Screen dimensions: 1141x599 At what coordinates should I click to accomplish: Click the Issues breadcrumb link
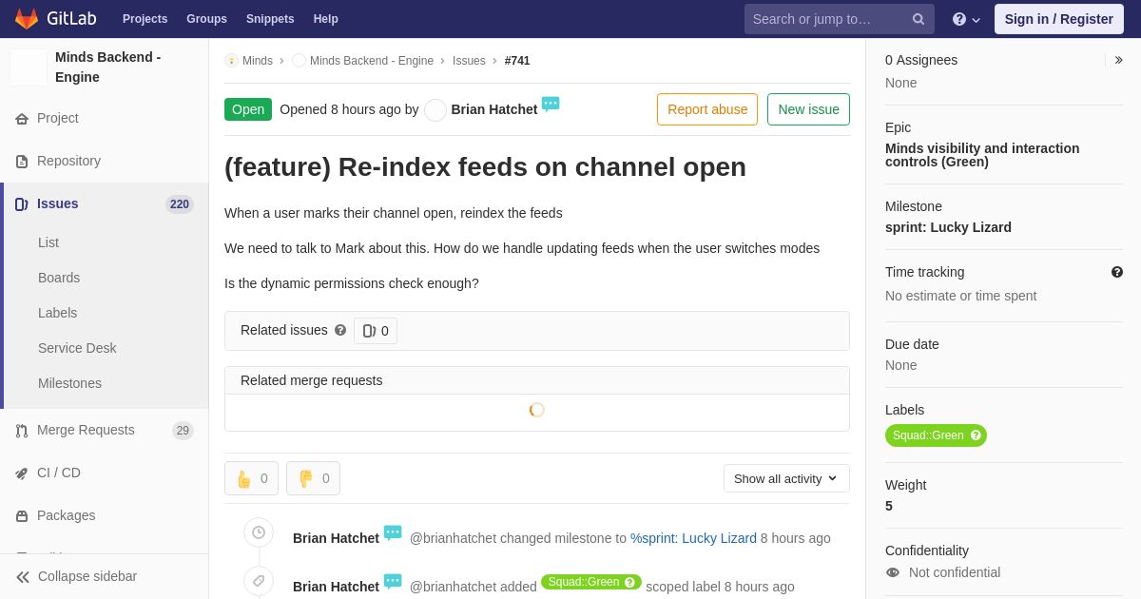coord(469,61)
